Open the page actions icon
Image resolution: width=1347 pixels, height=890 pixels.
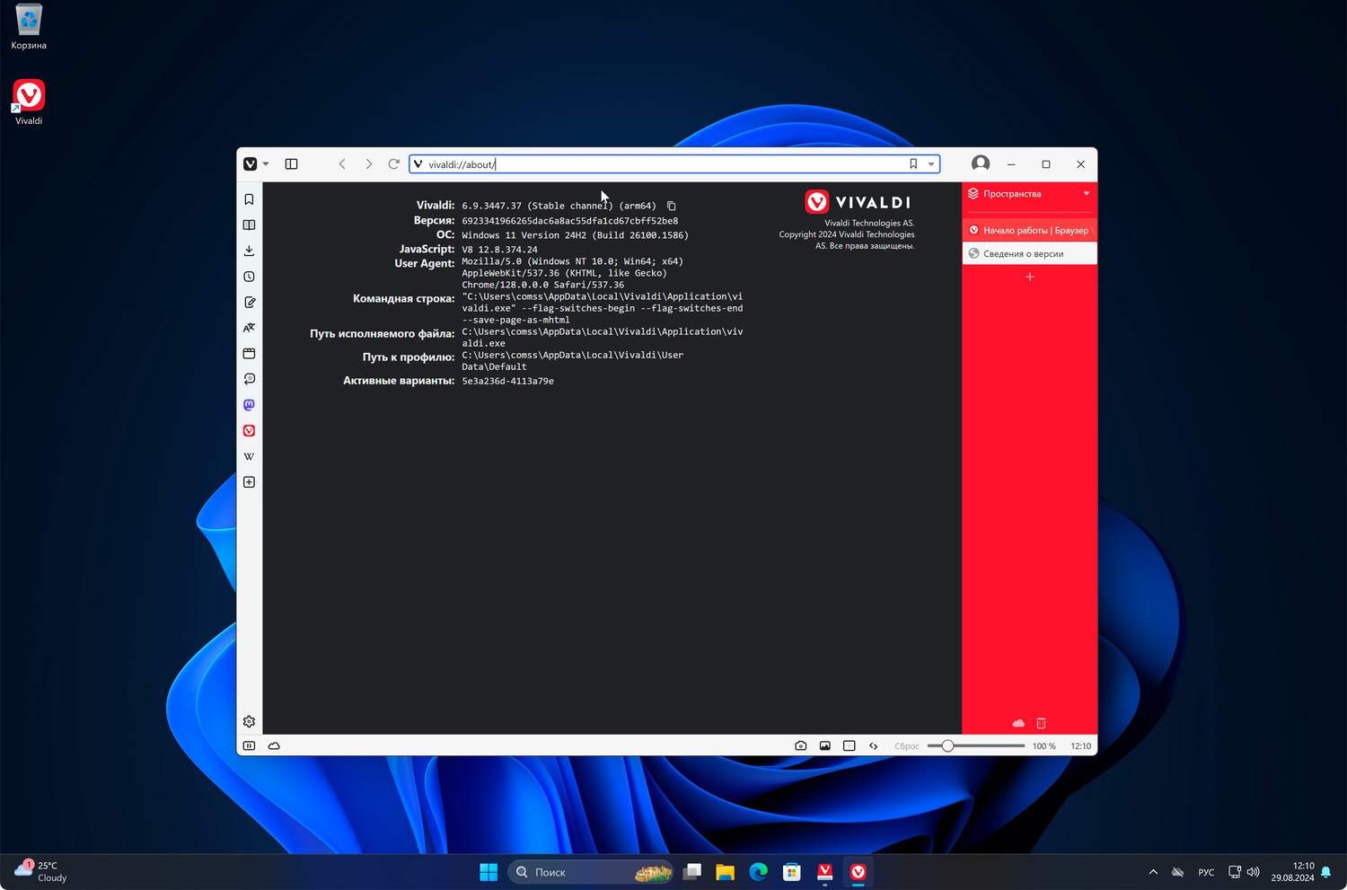click(x=874, y=745)
